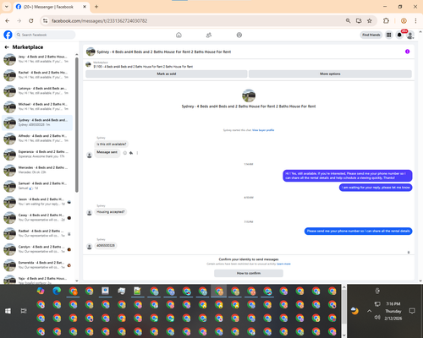The image size is (423, 338).
Task: Open the Latonya conversation in the list
Action: (37, 90)
